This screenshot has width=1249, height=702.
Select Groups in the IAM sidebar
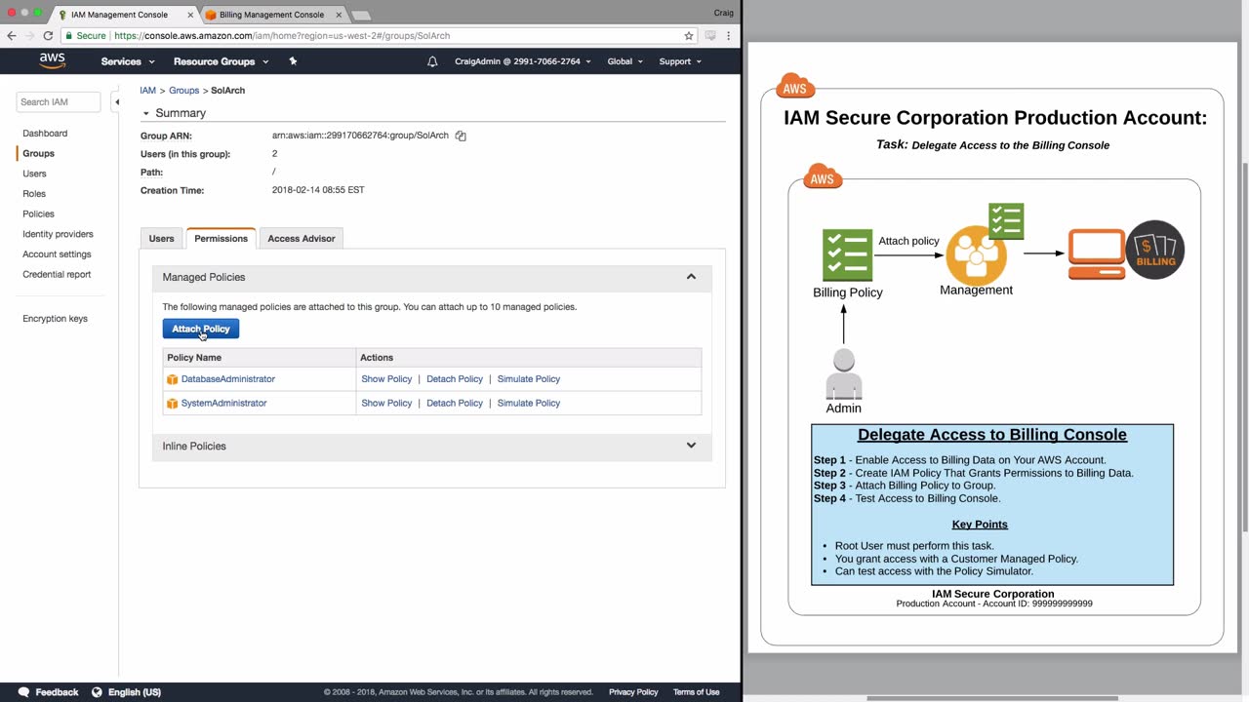point(39,154)
